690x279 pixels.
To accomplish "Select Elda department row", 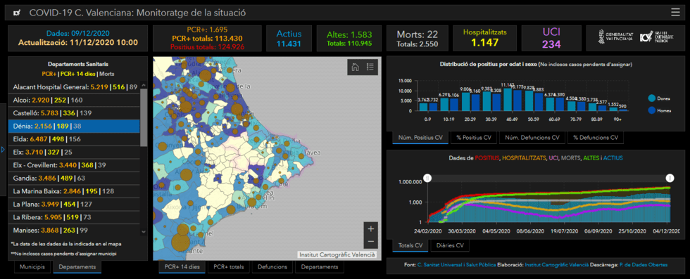I will coord(74,139).
